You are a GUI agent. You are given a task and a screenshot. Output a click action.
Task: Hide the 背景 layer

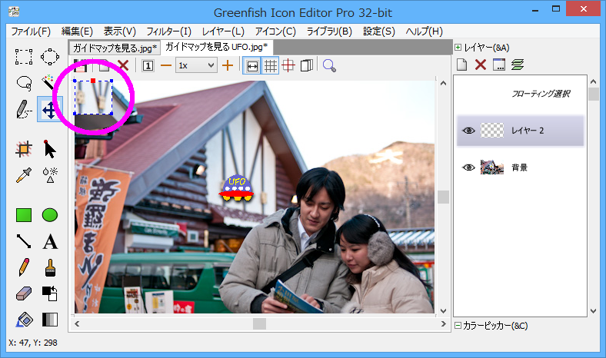pyautogui.click(x=468, y=167)
